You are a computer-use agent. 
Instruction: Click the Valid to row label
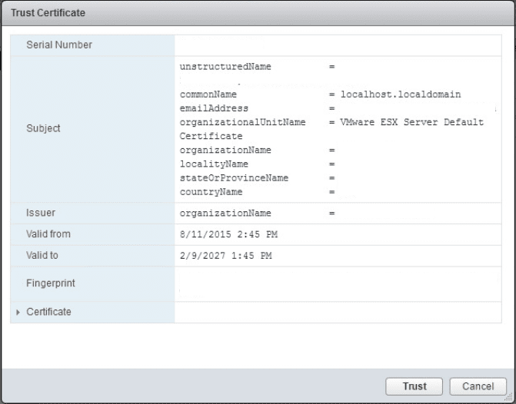click(x=43, y=255)
